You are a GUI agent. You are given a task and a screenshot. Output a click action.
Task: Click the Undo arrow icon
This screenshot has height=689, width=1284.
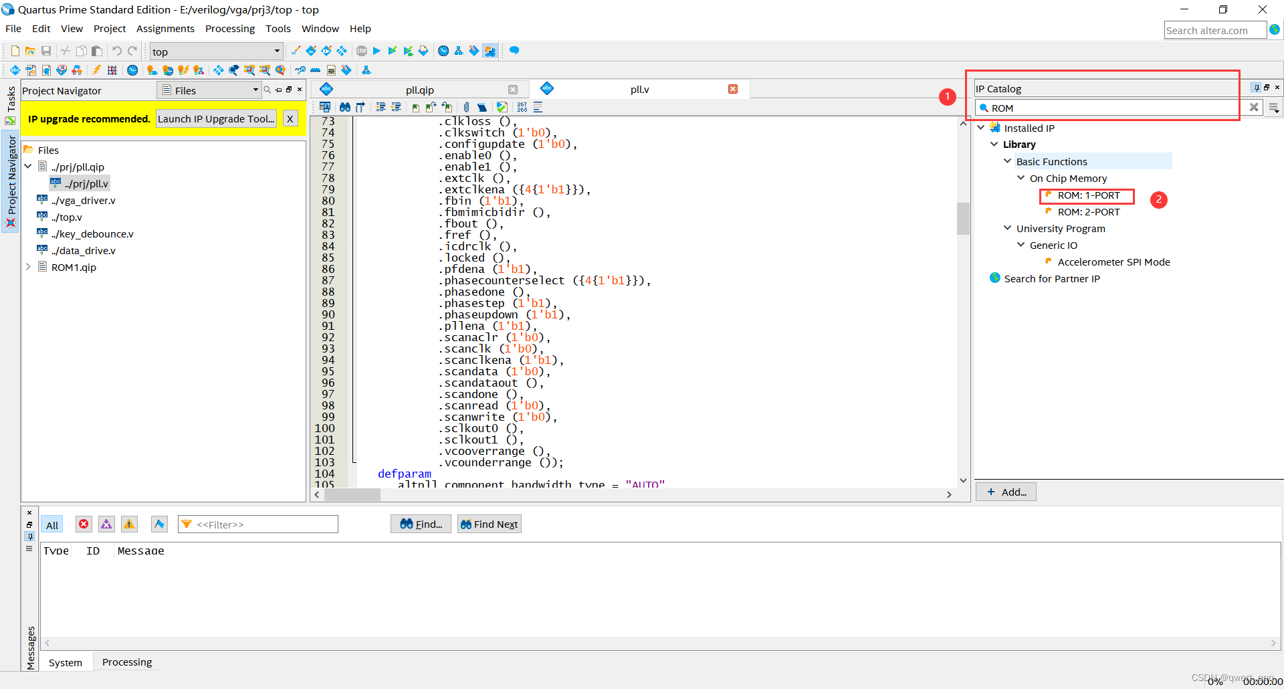(x=117, y=51)
